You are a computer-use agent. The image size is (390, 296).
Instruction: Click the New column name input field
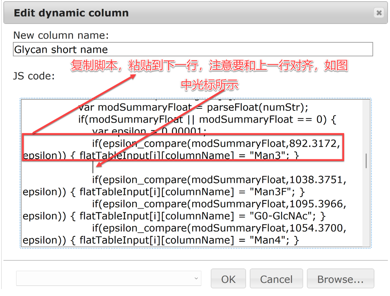[193, 49]
